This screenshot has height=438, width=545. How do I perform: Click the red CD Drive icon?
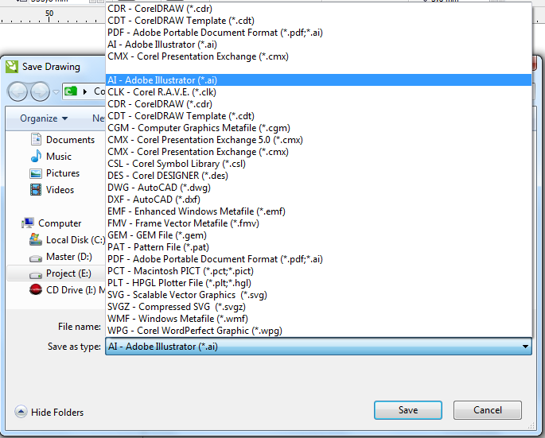(x=36, y=289)
